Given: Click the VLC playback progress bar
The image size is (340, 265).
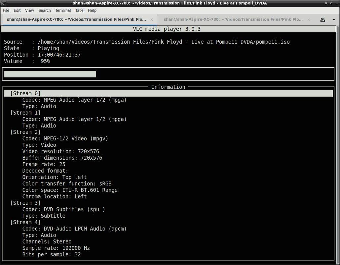Looking at the screenshot, I should (168, 74).
